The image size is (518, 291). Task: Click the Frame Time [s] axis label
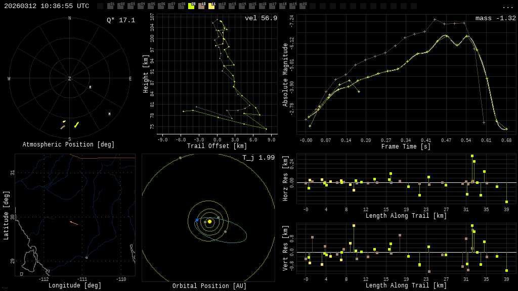point(406,146)
